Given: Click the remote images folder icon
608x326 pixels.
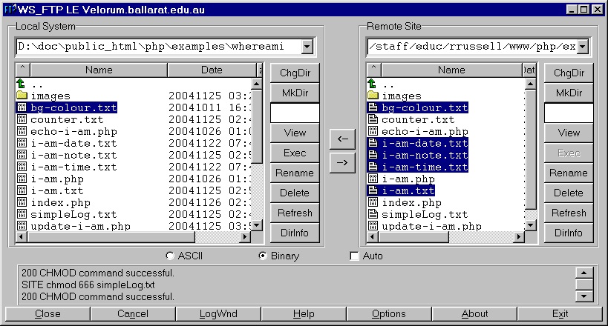Looking at the screenshot, I should (373, 96).
